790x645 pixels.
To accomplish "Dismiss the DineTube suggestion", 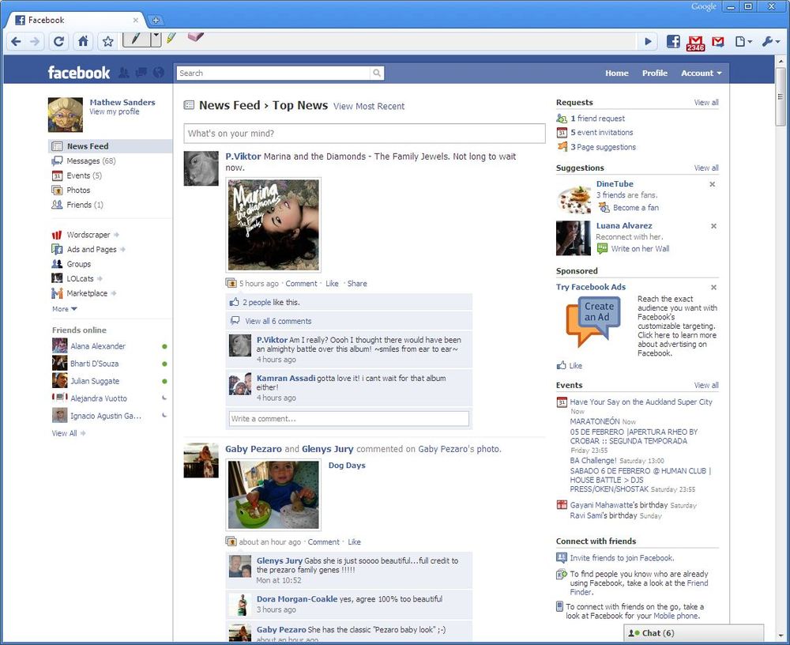I will click(713, 184).
